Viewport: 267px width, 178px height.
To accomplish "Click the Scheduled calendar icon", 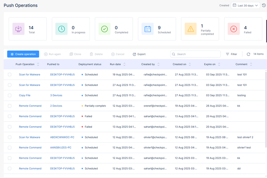I will tap(148, 29).
